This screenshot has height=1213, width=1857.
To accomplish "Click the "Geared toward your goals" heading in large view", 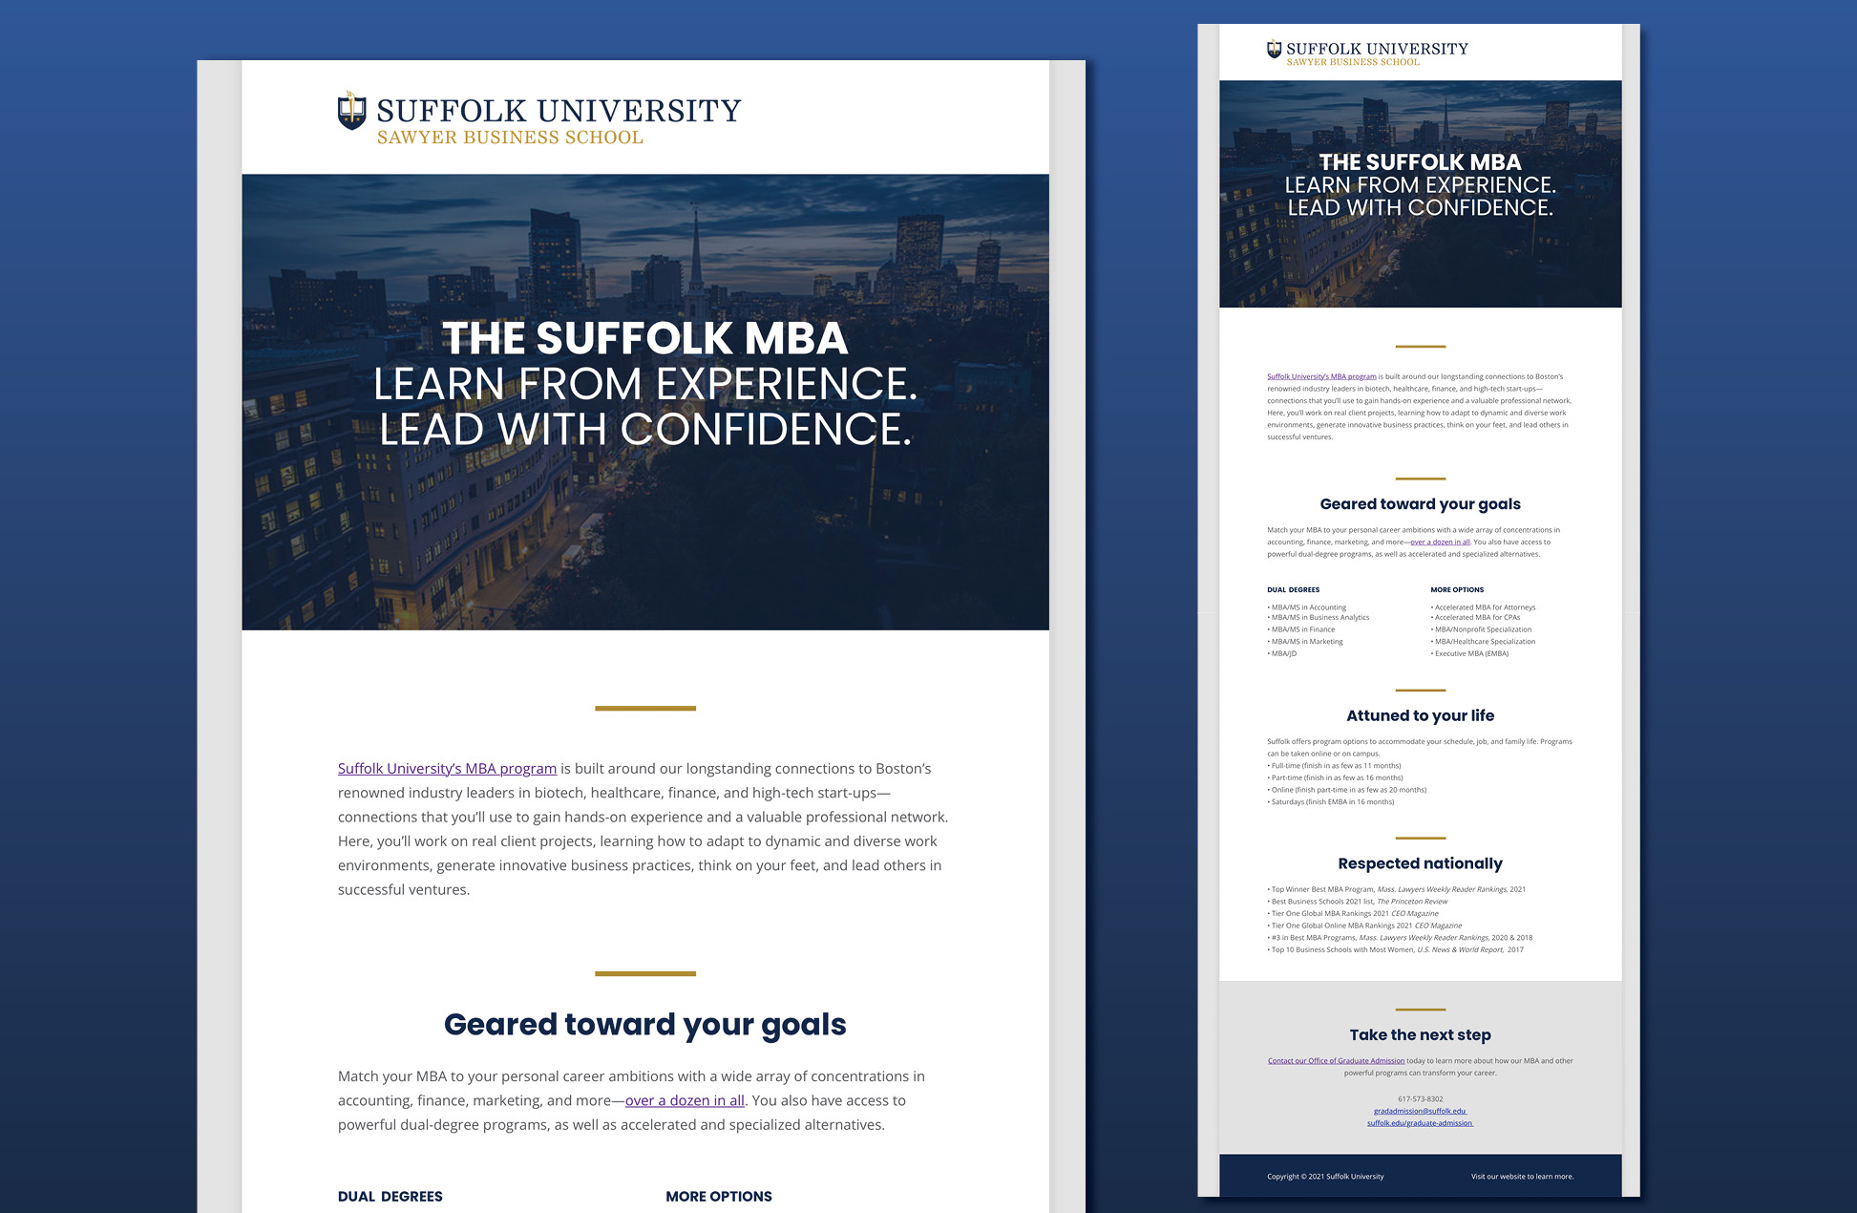I will pos(645,1024).
